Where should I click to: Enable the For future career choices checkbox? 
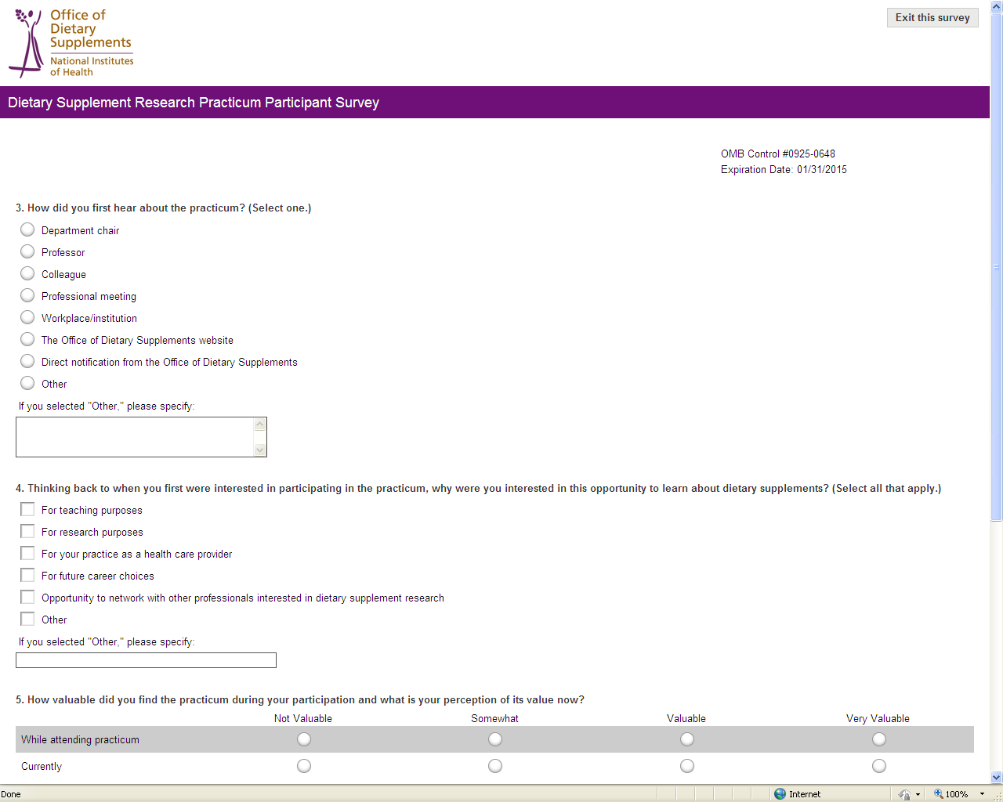click(27, 575)
